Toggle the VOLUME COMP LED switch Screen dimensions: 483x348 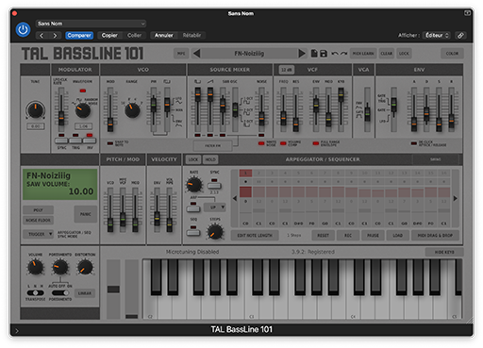[x=283, y=143]
